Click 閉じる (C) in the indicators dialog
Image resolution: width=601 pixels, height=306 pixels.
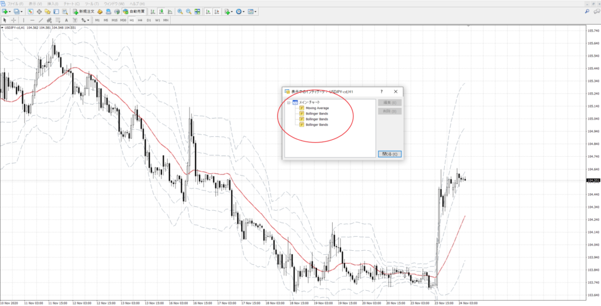click(390, 154)
